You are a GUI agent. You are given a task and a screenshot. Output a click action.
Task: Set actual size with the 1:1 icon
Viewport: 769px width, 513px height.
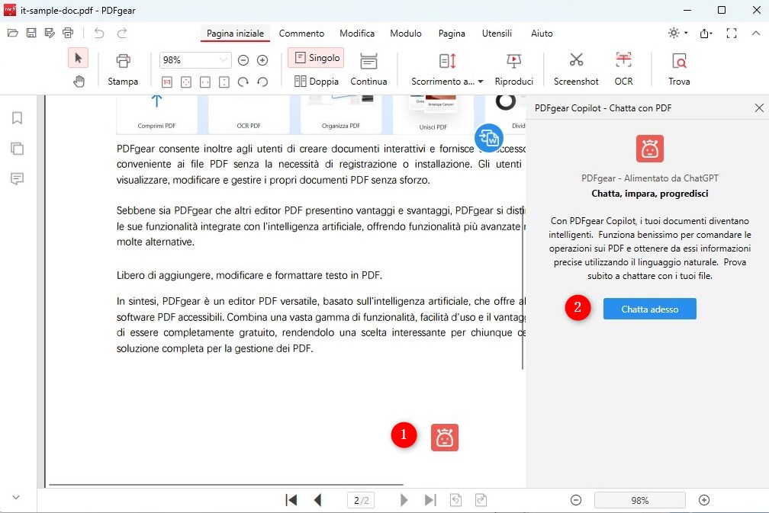(x=167, y=82)
